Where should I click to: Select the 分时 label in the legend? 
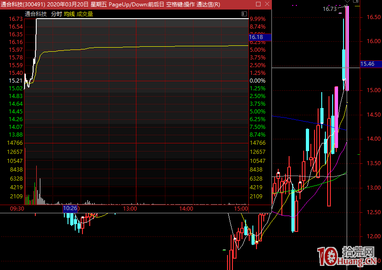click(x=56, y=14)
